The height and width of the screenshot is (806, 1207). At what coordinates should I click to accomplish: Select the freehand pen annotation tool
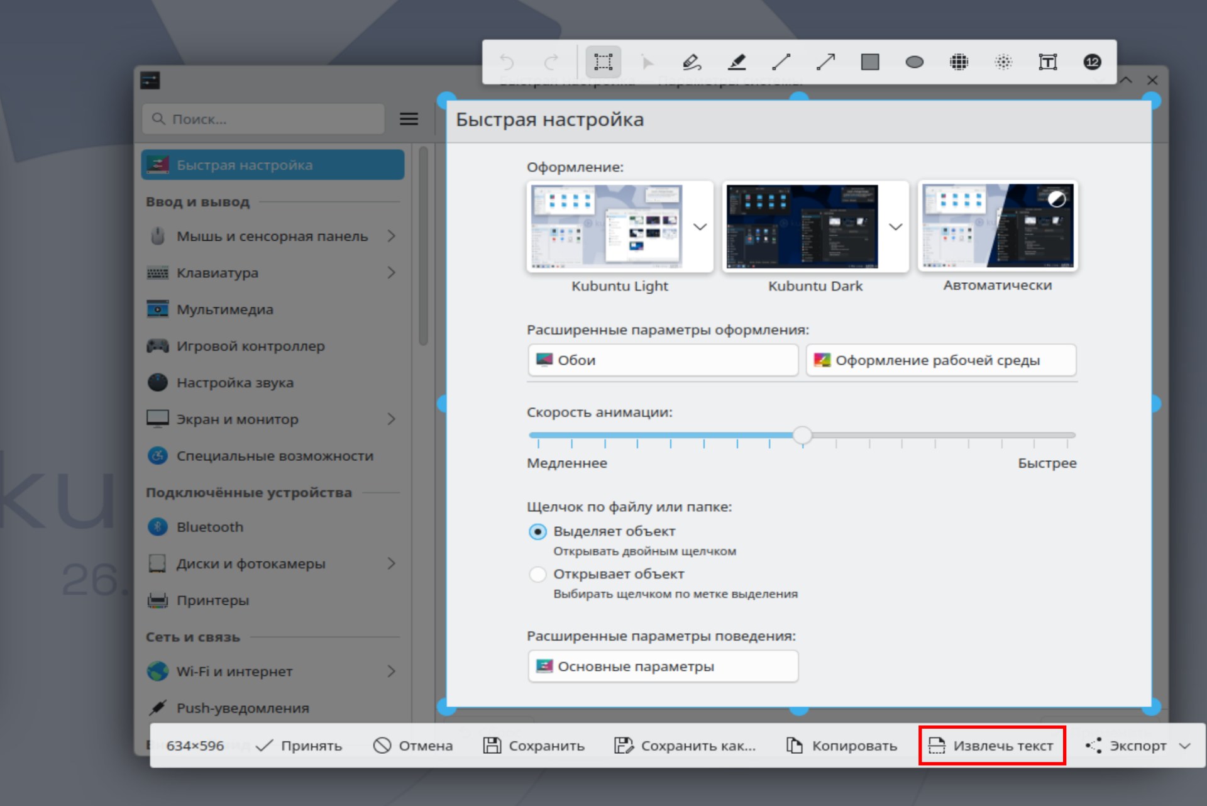692,62
